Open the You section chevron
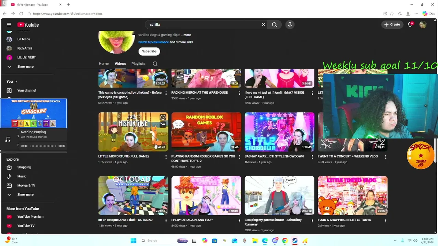 tap(16, 82)
